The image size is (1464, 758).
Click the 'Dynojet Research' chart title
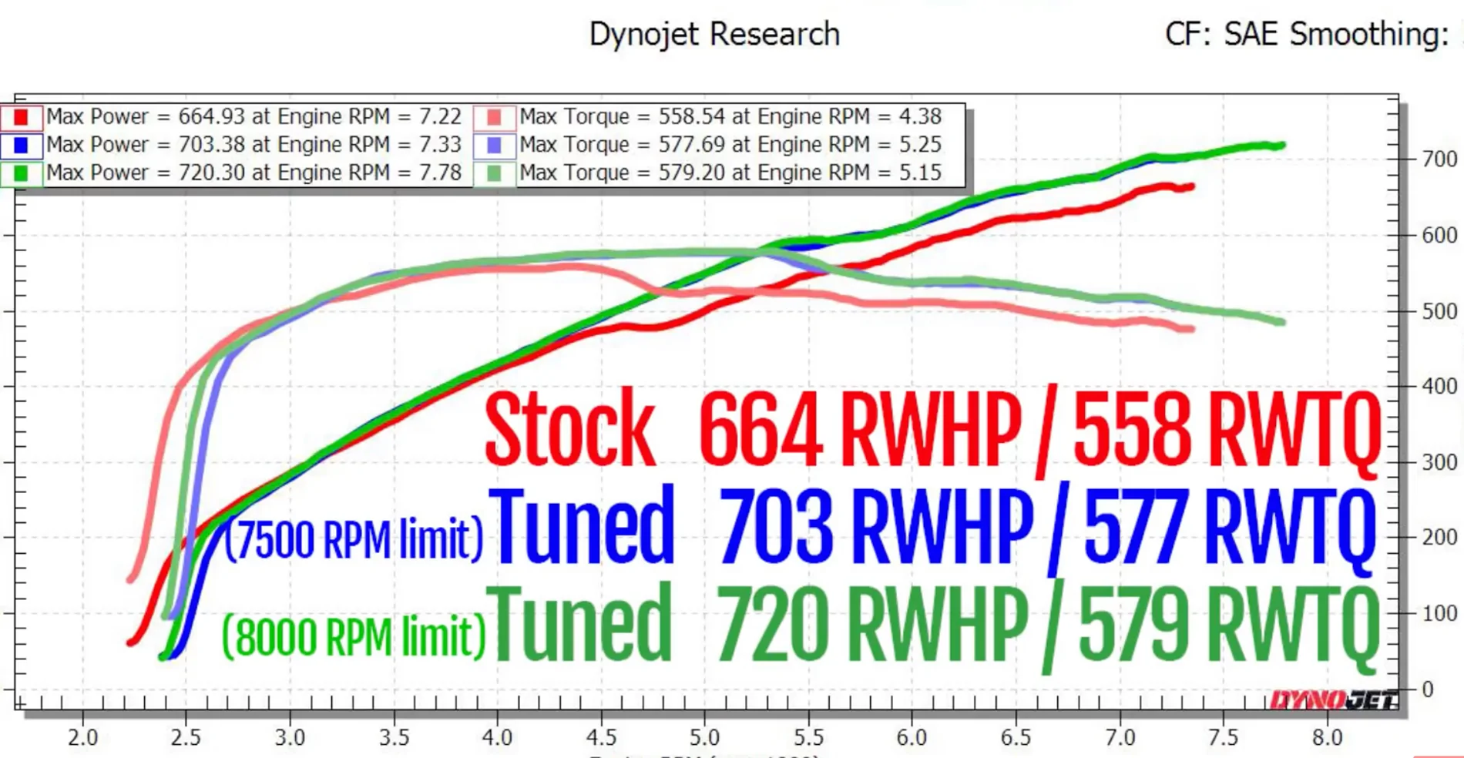(714, 35)
